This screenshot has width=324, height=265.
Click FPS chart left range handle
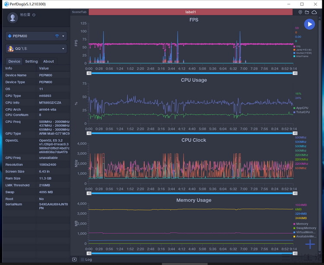coord(89,73)
